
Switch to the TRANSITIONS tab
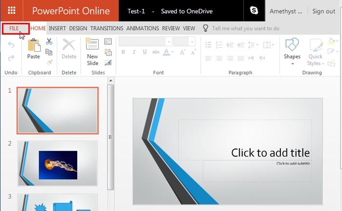(x=107, y=28)
